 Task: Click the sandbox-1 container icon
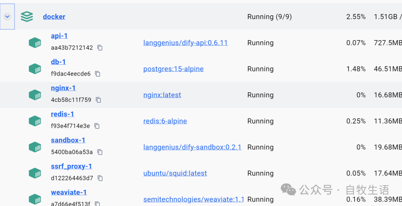35,147
